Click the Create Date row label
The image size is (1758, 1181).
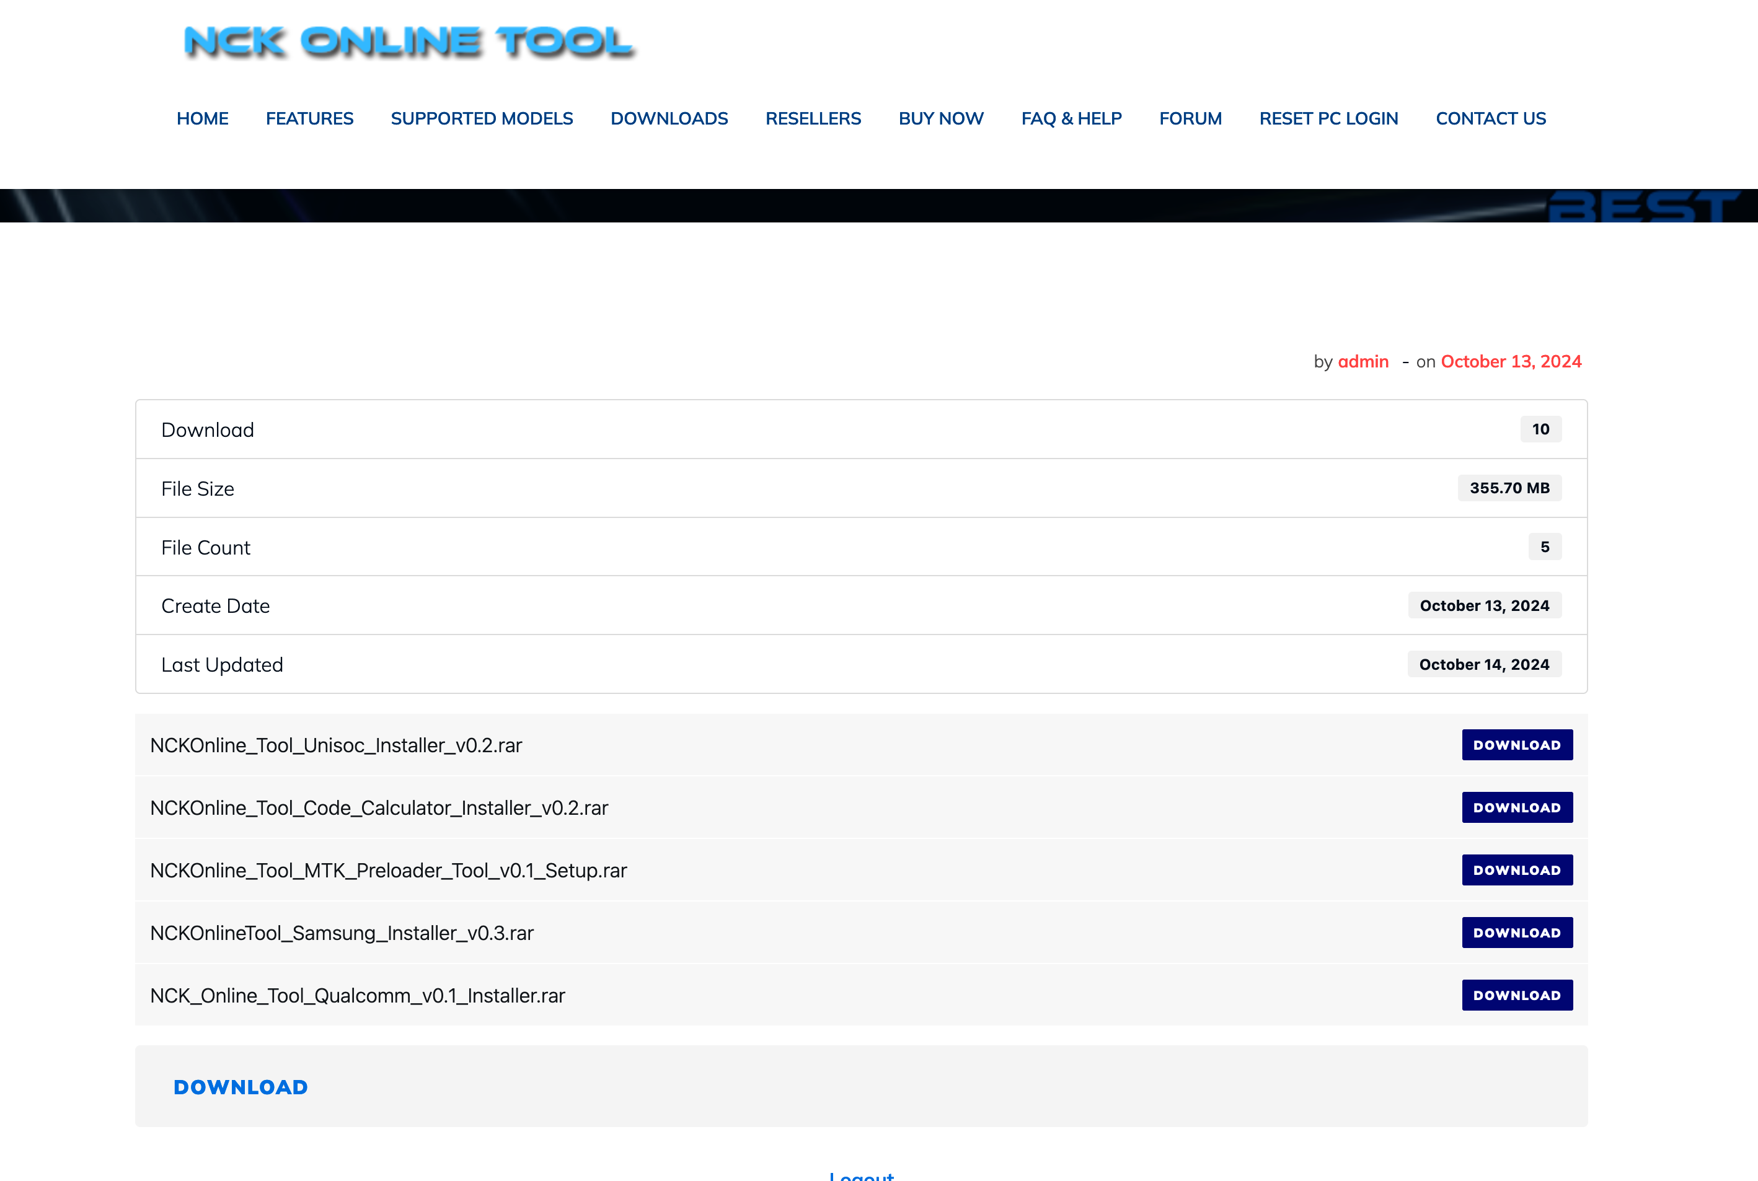click(x=216, y=607)
